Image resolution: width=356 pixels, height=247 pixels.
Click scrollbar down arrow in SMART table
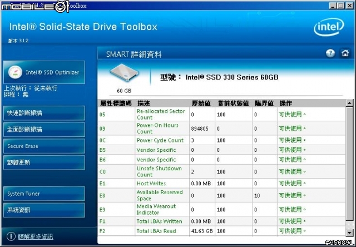coord(349,233)
